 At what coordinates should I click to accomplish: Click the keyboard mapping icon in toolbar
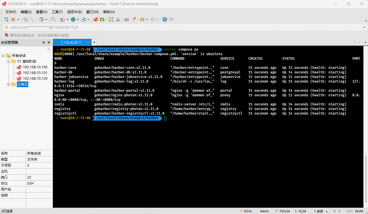tap(126, 19)
